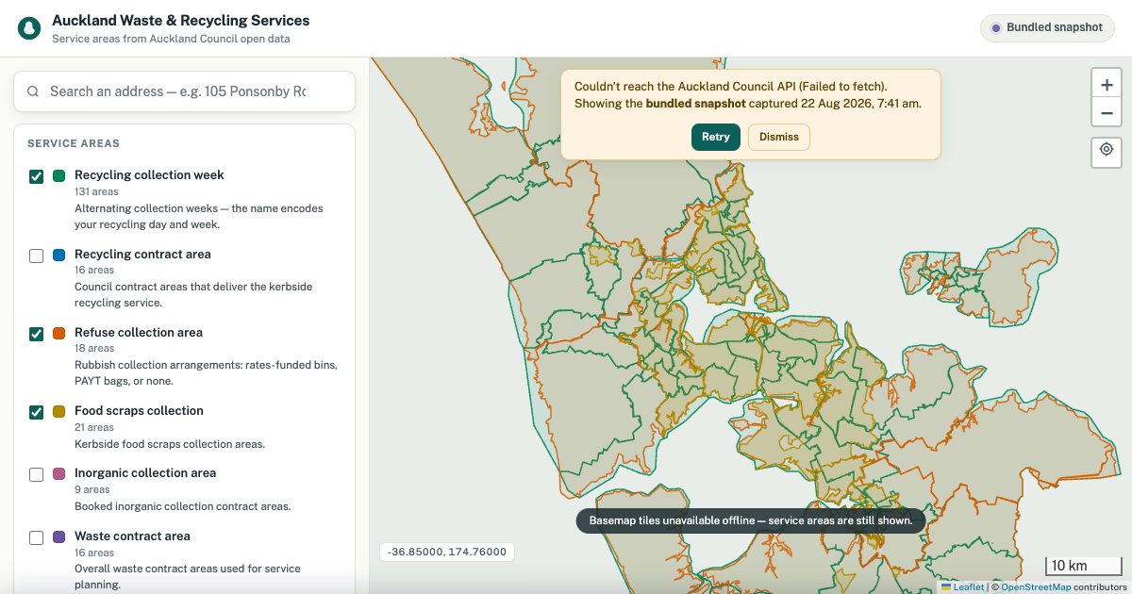The height and width of the screenshot is (594, 1132).
Task: Click the purple Bundled snapshot status dot
Action: pyautogui.click(x=996, y=28)
